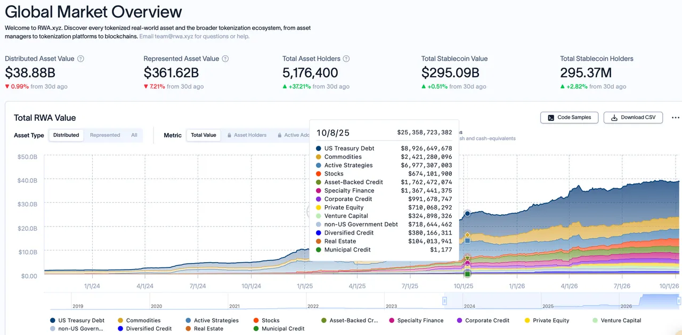Click the terminal icon in Code Samples
The width and height of the screenshot is (682, 335).
click(x=551, y=118)
